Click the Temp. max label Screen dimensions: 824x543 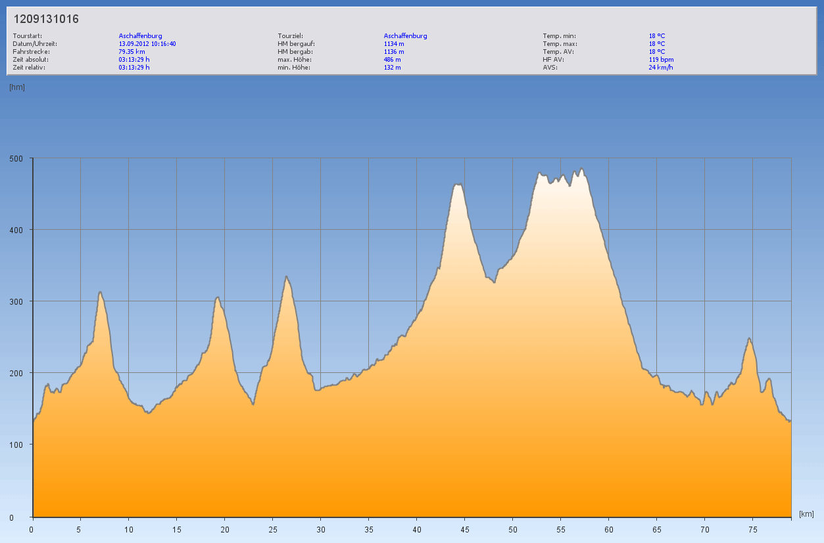pos(560,43)
